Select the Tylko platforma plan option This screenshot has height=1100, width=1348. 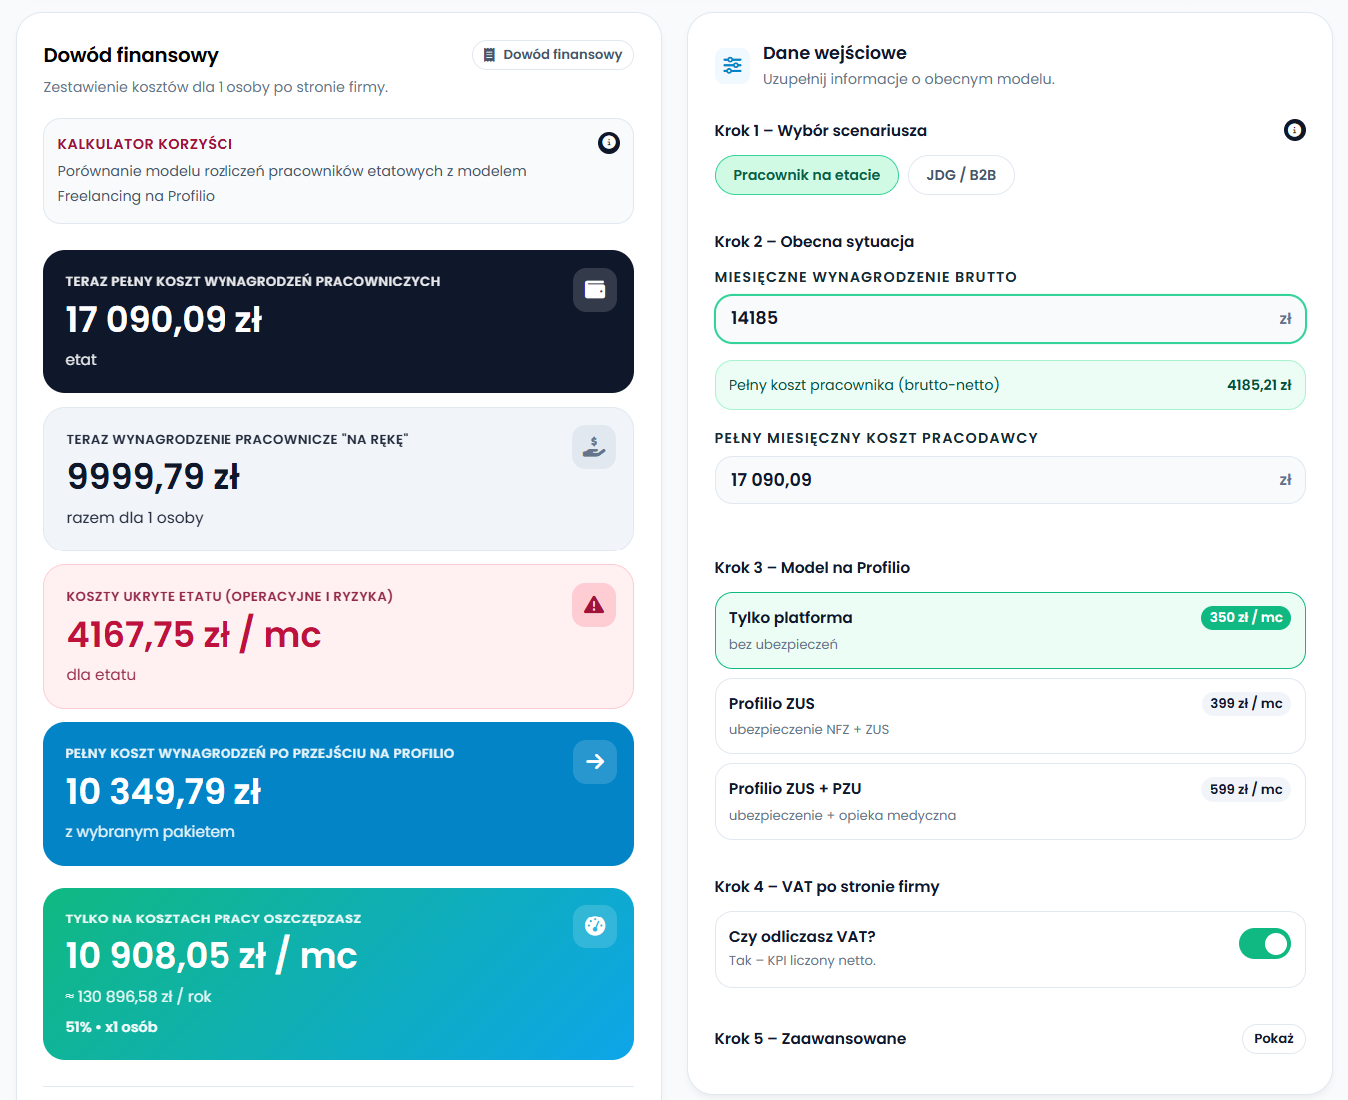[x=1010, y=630]
